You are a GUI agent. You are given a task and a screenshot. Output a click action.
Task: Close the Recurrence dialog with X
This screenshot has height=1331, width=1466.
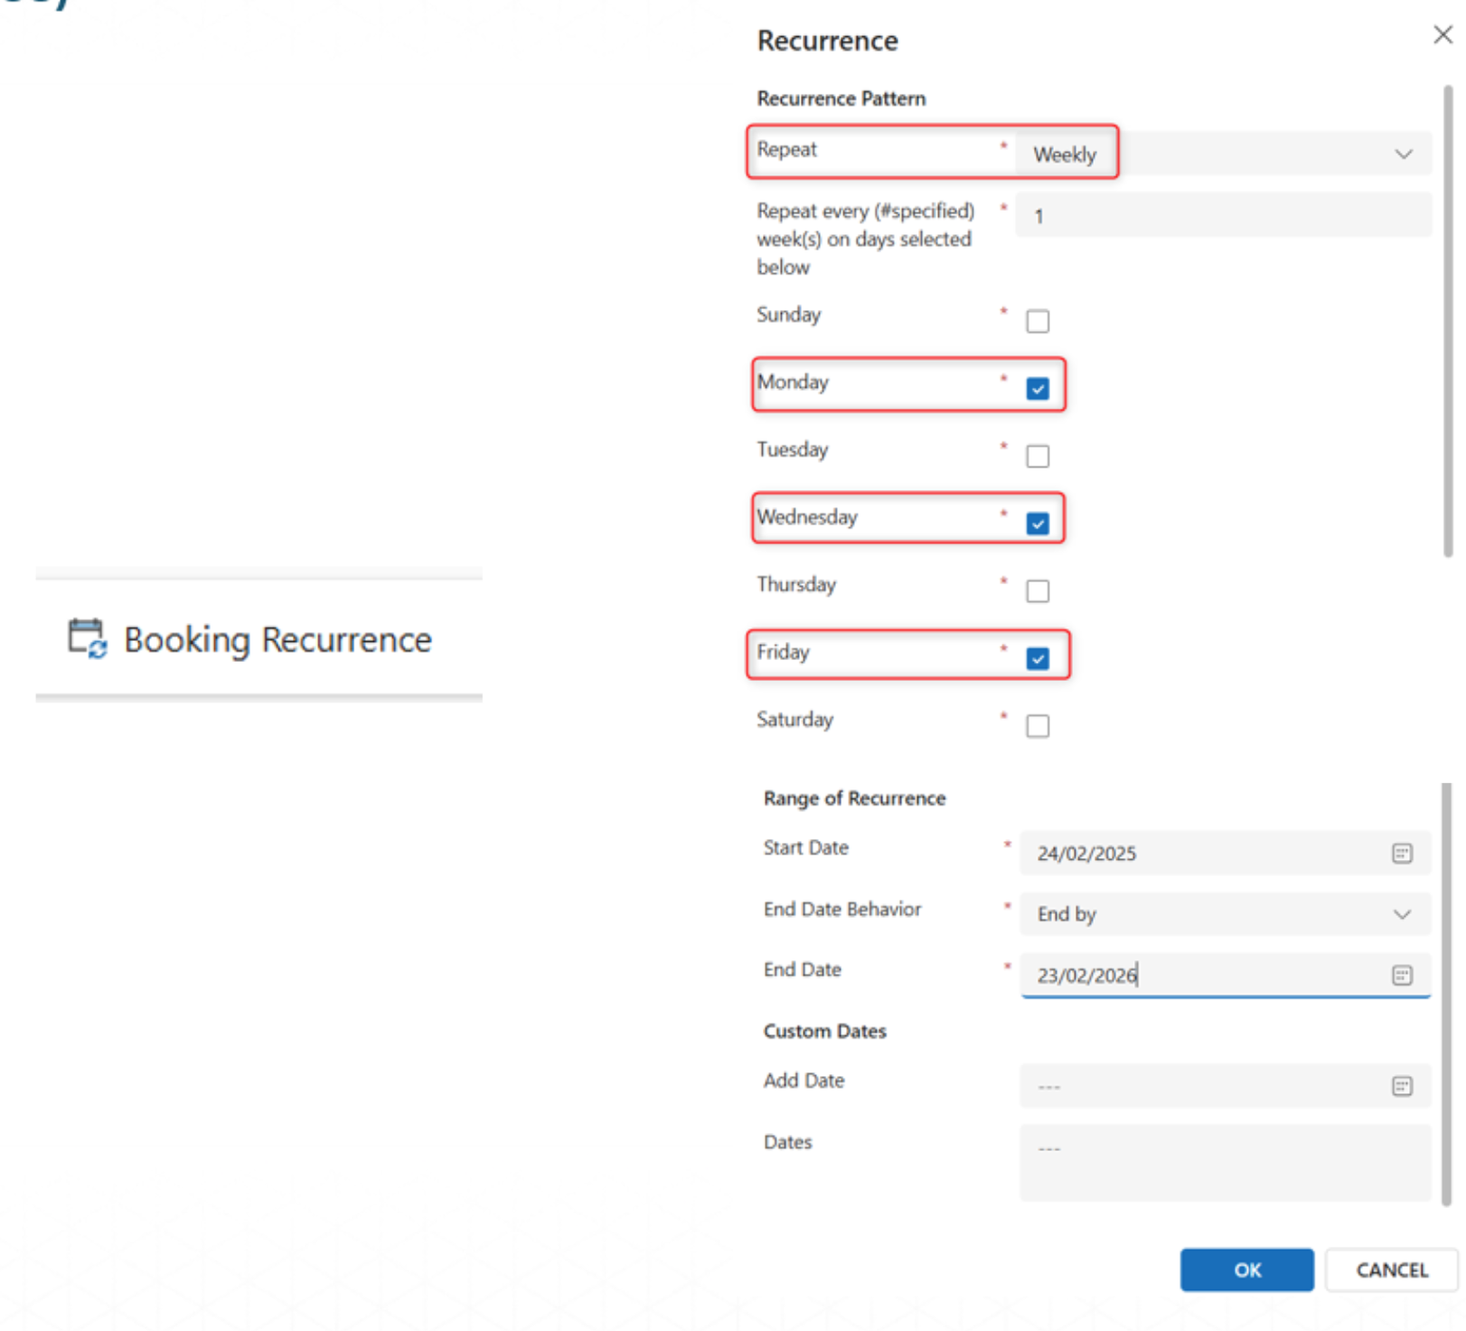(x=1442, y=35)
